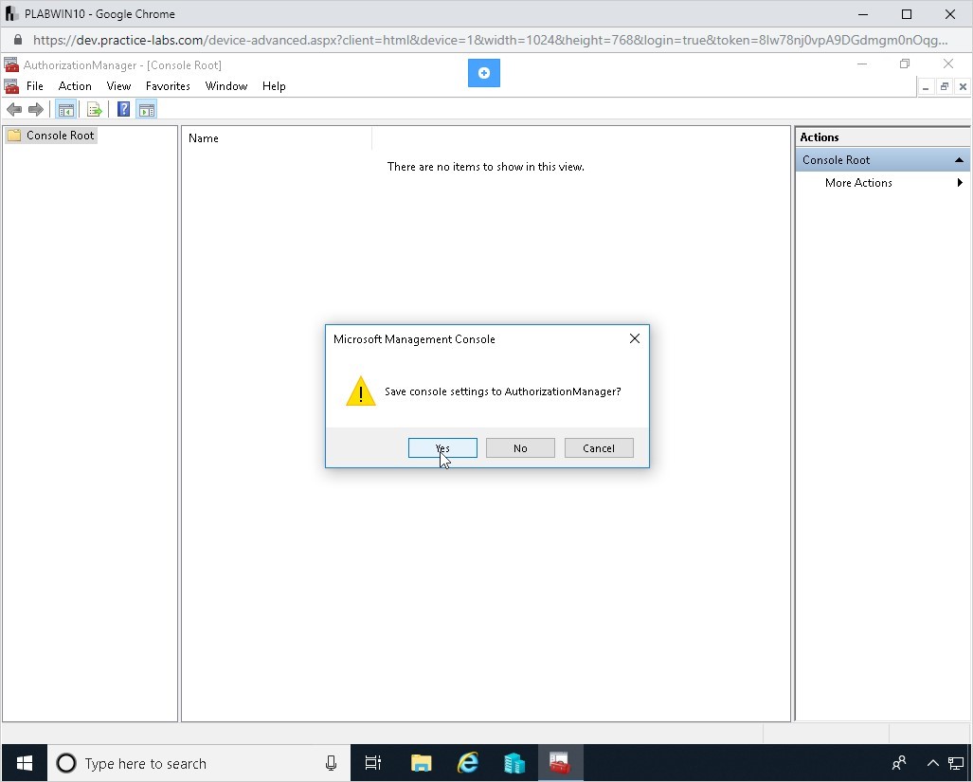Screen dimensions: 973x782
Task: Click the blue Help toolbar icon
Action: [x=123, y=109]
